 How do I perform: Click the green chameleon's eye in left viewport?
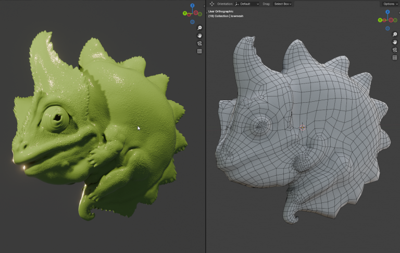tap(55, 119)
